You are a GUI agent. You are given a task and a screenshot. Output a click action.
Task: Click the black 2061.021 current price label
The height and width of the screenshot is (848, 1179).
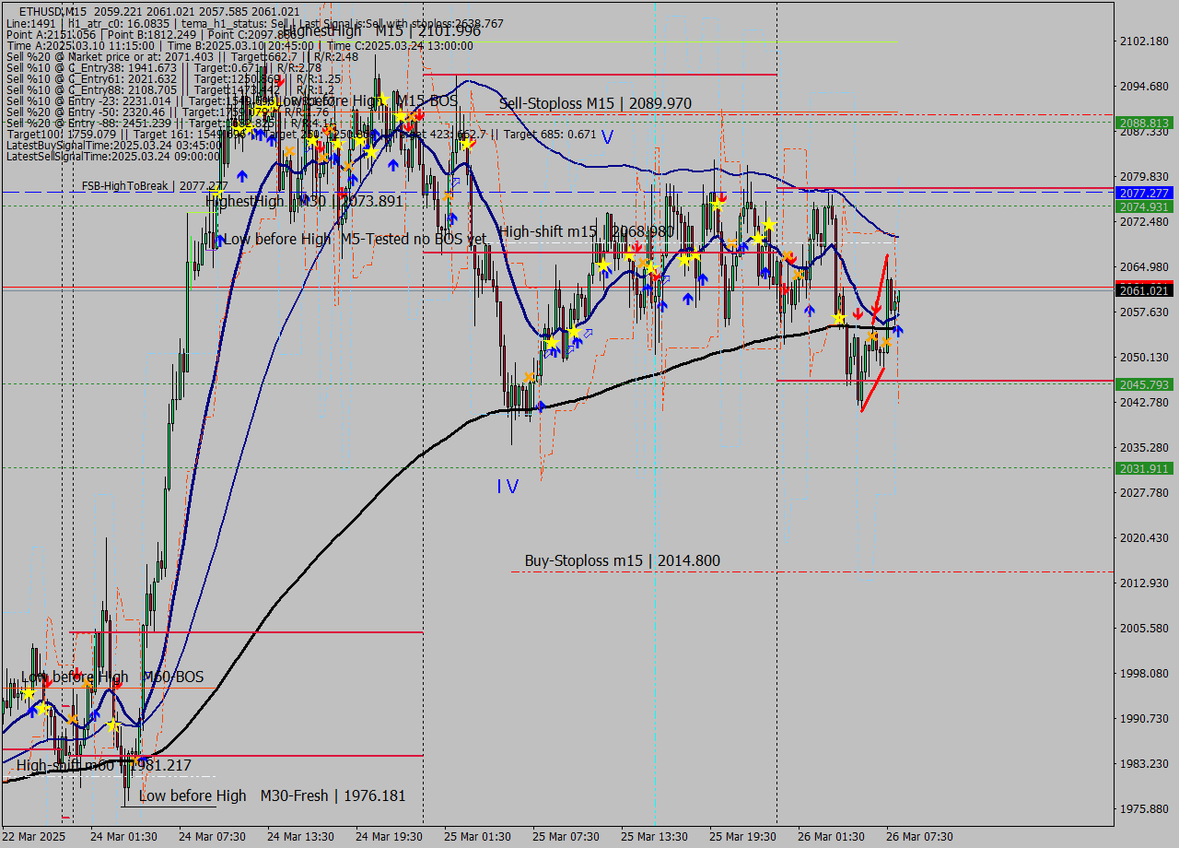(1145, 290)
